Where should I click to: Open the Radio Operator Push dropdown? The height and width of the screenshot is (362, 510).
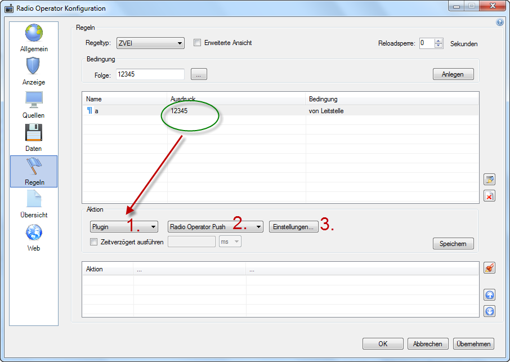[x=216, y=227]
